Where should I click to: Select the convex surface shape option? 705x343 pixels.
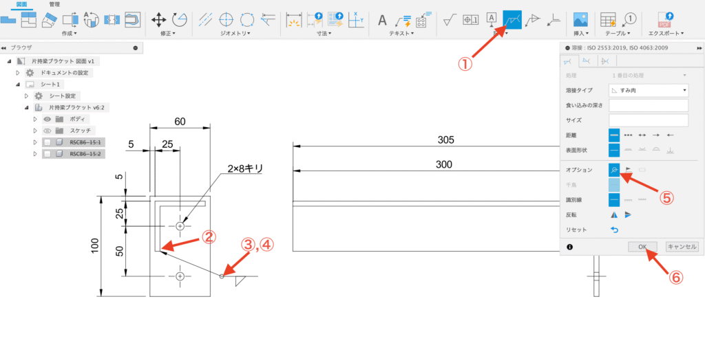(x=656, y=150)
